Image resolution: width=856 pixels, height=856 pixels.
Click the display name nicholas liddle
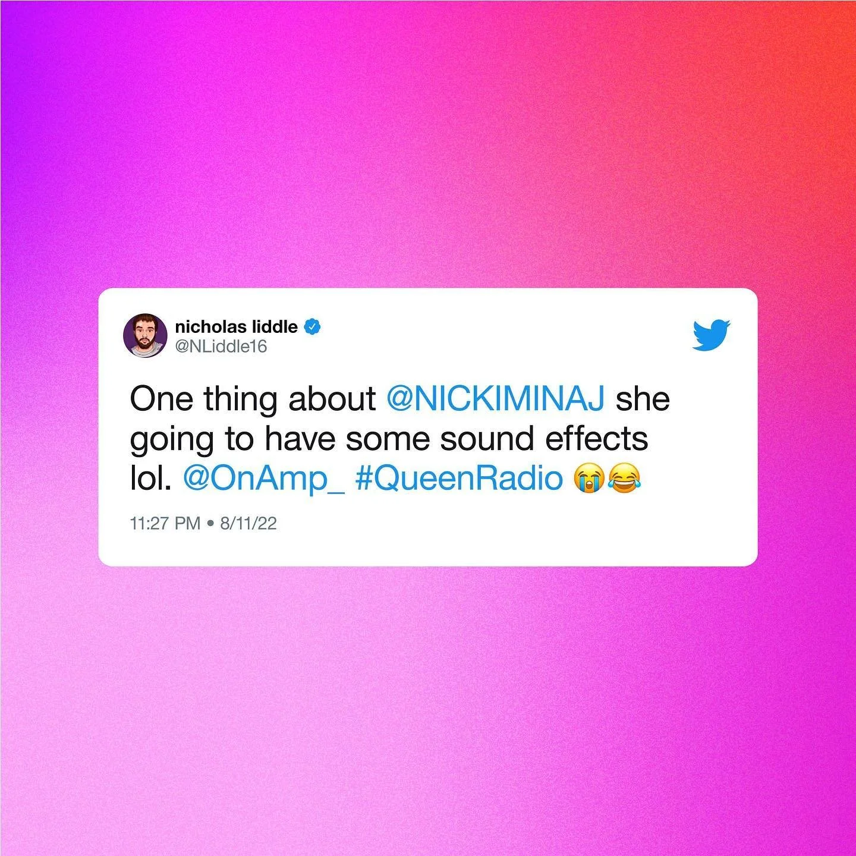[237, 326]
